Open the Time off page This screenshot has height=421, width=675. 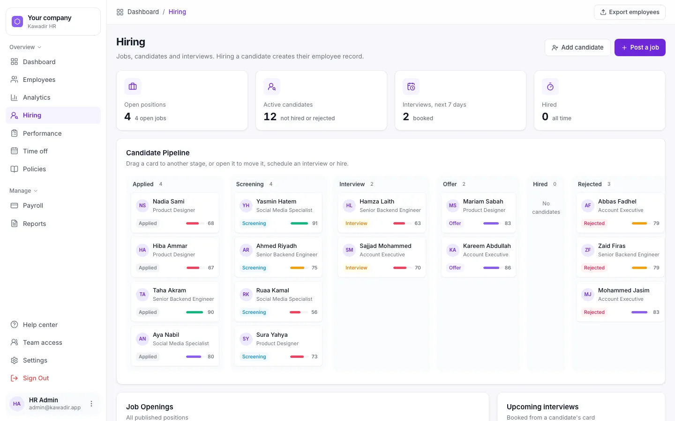(53, 151)
